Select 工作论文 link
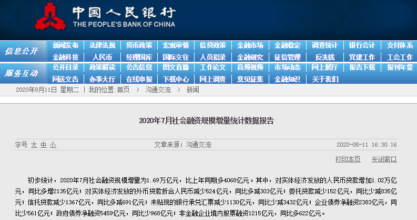417x220 pixels. tap(213, 68)
